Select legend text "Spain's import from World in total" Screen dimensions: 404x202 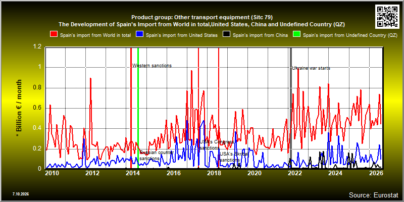pyautogui.click(x=95, y=35)
